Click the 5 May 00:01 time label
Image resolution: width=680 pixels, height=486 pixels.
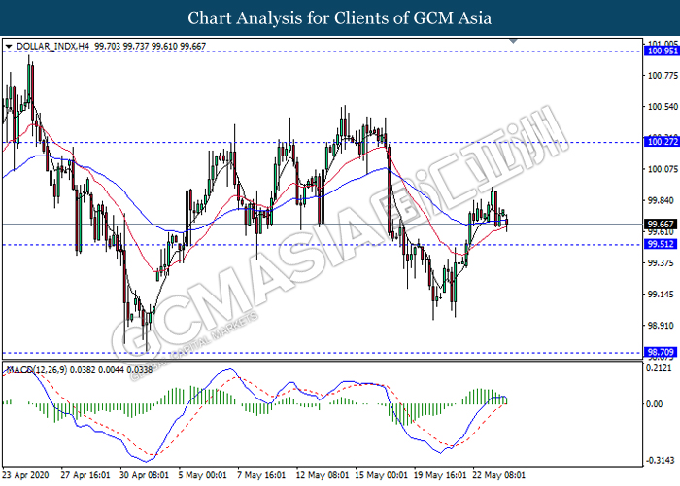coord(203,475)
